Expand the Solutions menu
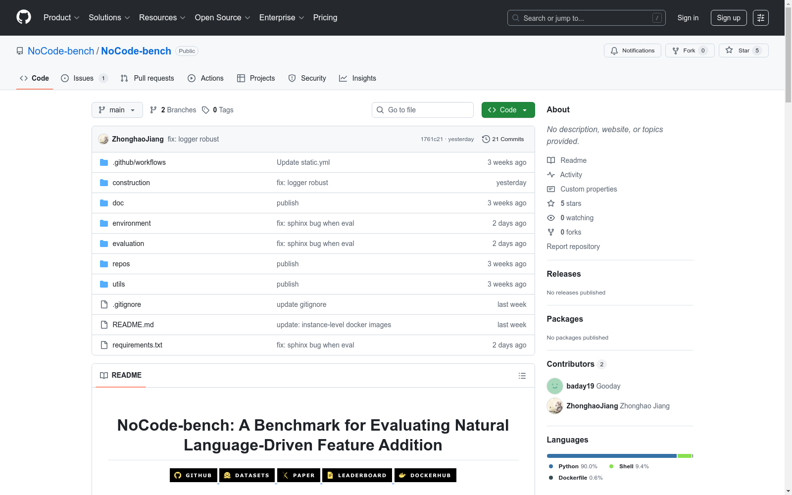This screenshot has height=495, width=792. coord(109,17)
